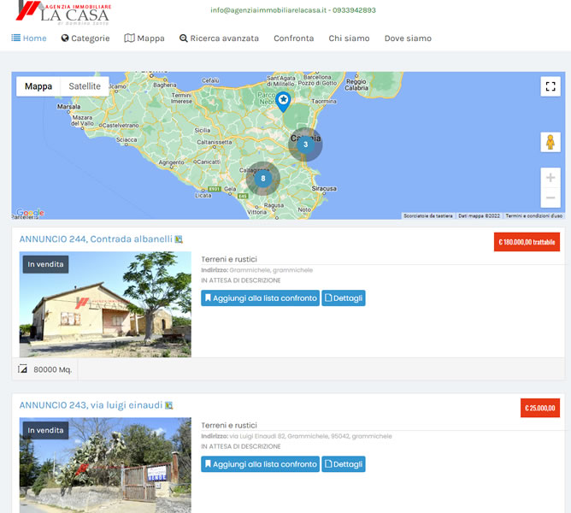Switch map view to Satellite
This screenshot has width=571, height=513.
click(x=85, y=86)
